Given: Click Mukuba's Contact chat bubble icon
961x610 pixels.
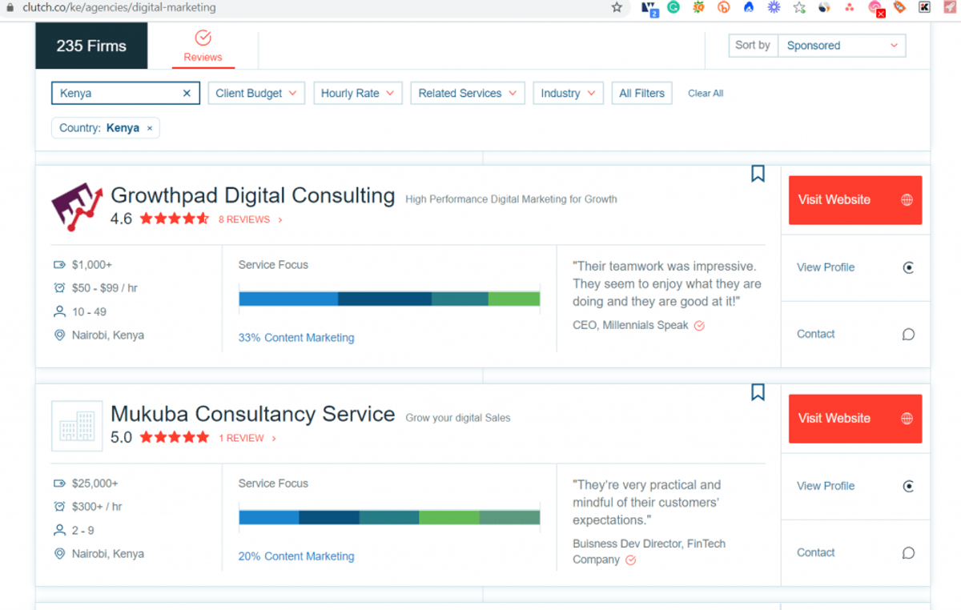Looking at the screenshot, I should 908,553.
